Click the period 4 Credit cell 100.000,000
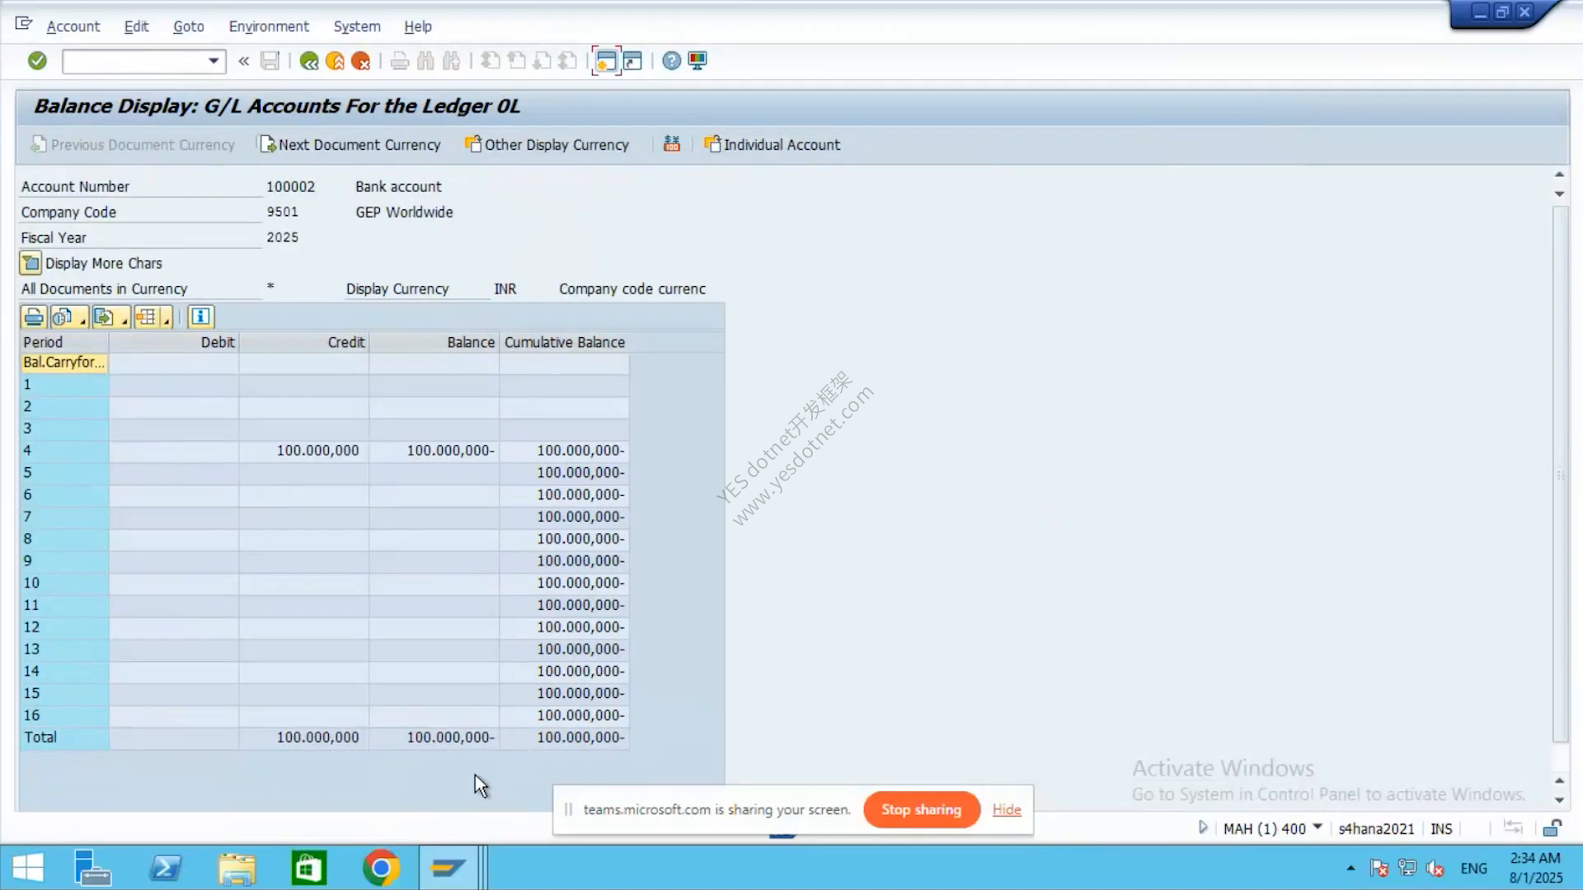This screenshot has height=890, width=1583. click(x=304, y=451)
